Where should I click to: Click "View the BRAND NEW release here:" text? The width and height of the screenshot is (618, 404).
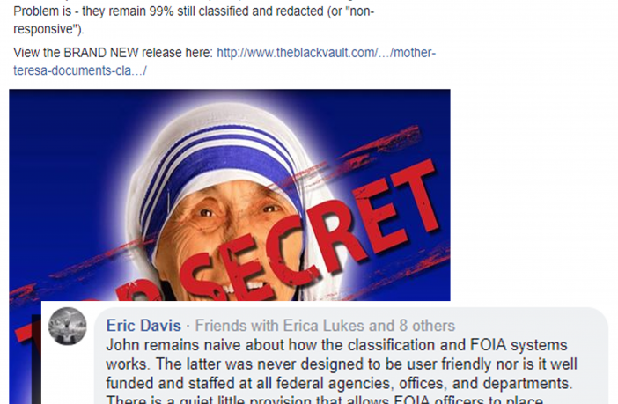pyautogui.click(x=113, y=53)
